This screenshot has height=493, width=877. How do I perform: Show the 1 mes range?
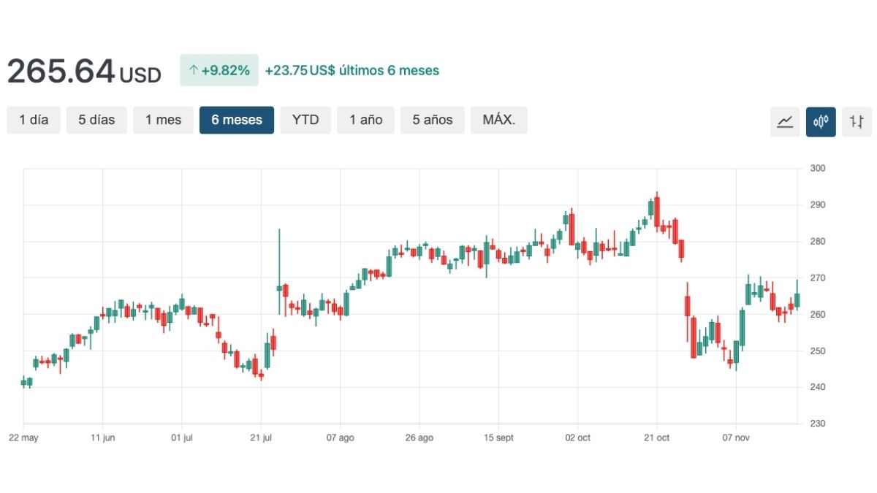pyautogui.click(x=163, y=120)
